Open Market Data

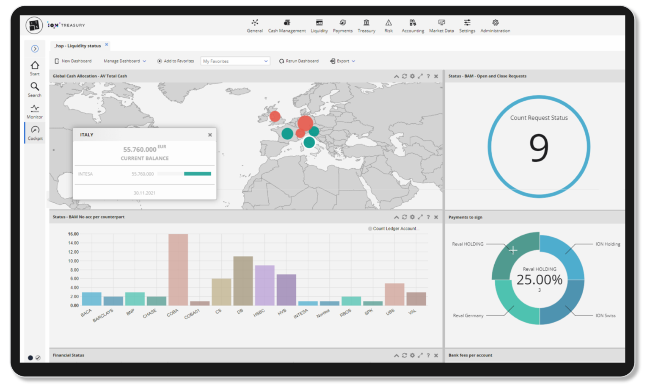[441, 25]
